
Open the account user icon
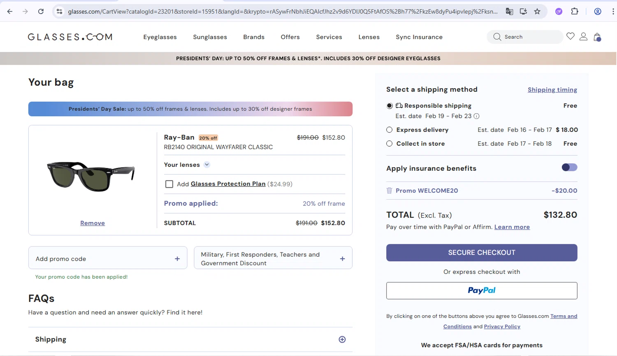click(x=583, y=37)
